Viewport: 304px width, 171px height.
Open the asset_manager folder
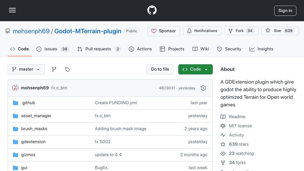click(36, 116)
